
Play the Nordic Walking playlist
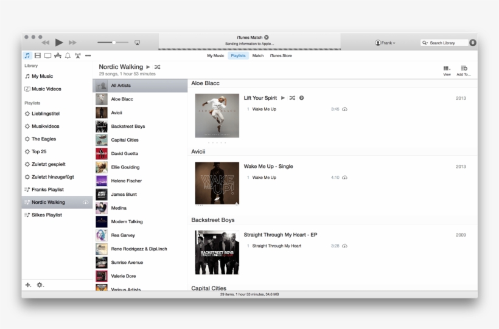click(148, 67)
